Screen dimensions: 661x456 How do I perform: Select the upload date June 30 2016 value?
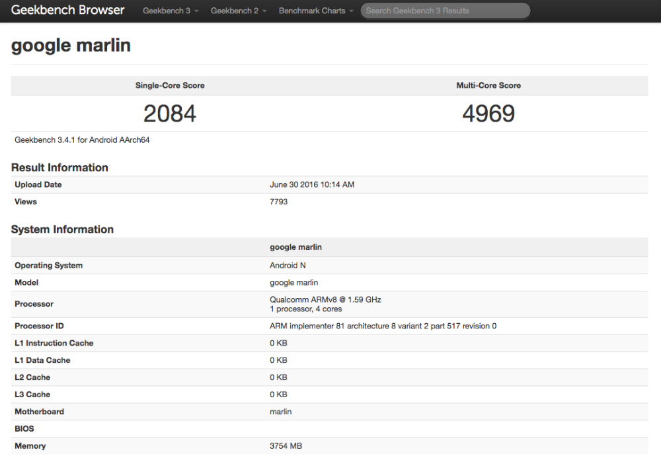tap(312, 185)
